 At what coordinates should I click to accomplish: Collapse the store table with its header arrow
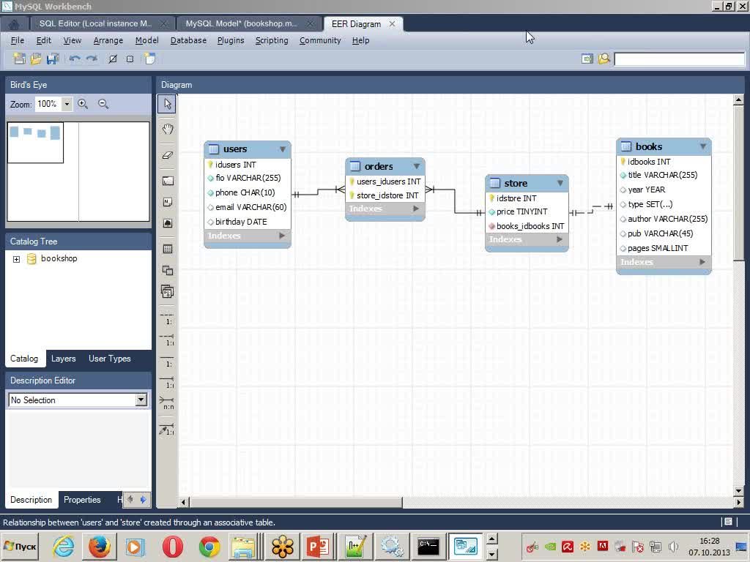pyautogui.click(x=560, y=183)
